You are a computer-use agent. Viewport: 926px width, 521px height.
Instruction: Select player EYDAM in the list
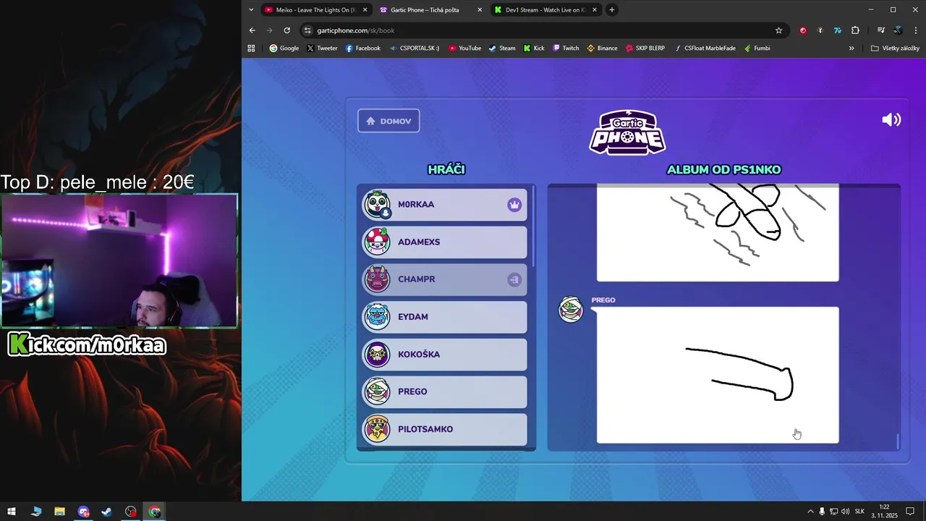[445, 317]
